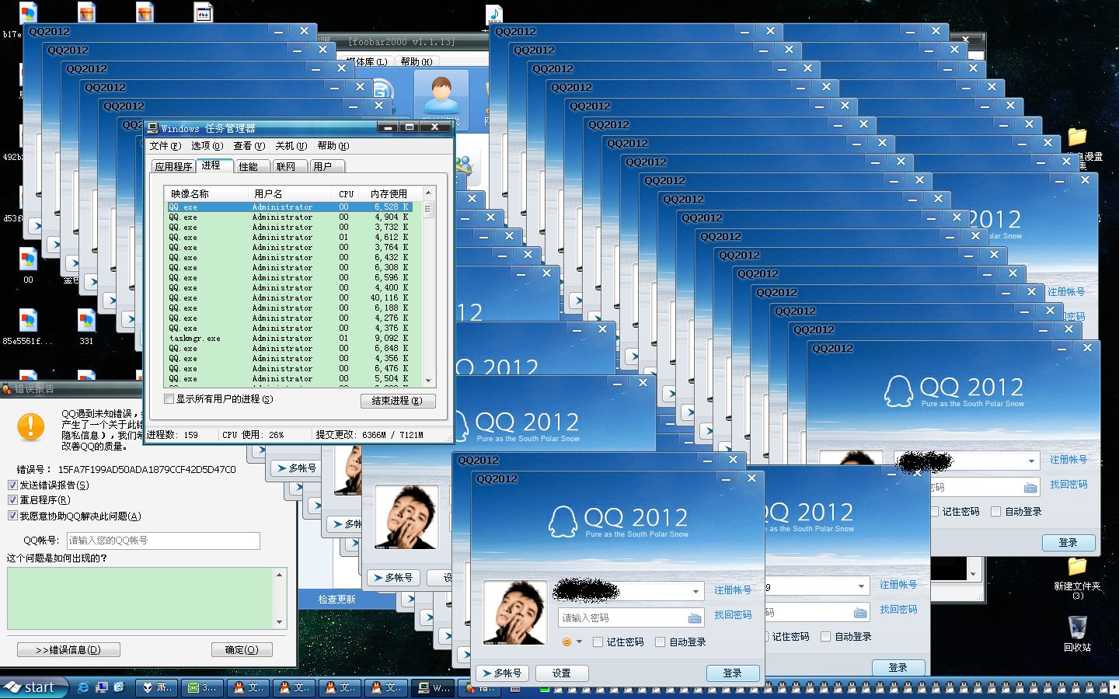Expand account dropdown beside upper 注册帐号 link
This screenshot has height=699, width=1119.
coord(1031,461)
